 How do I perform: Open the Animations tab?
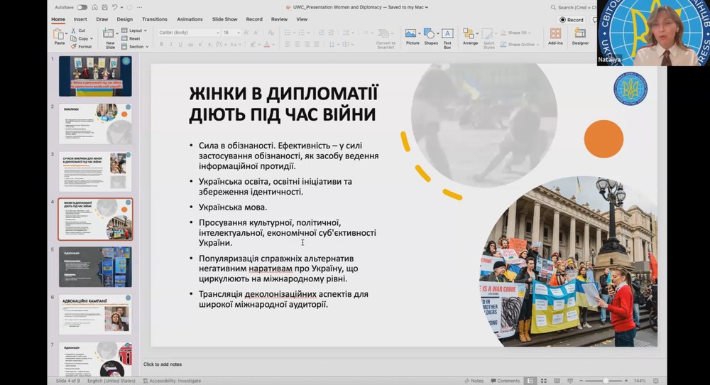click(x=190, y=19)
